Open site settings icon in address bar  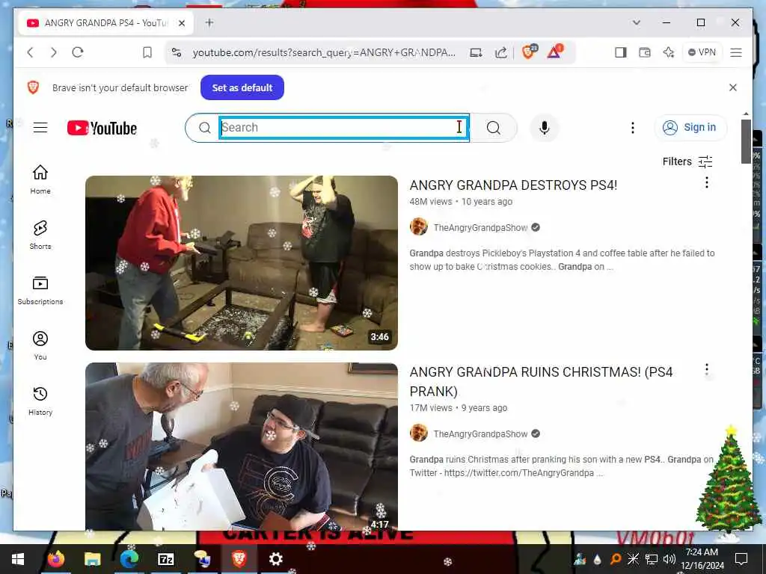tap(177, 52)
